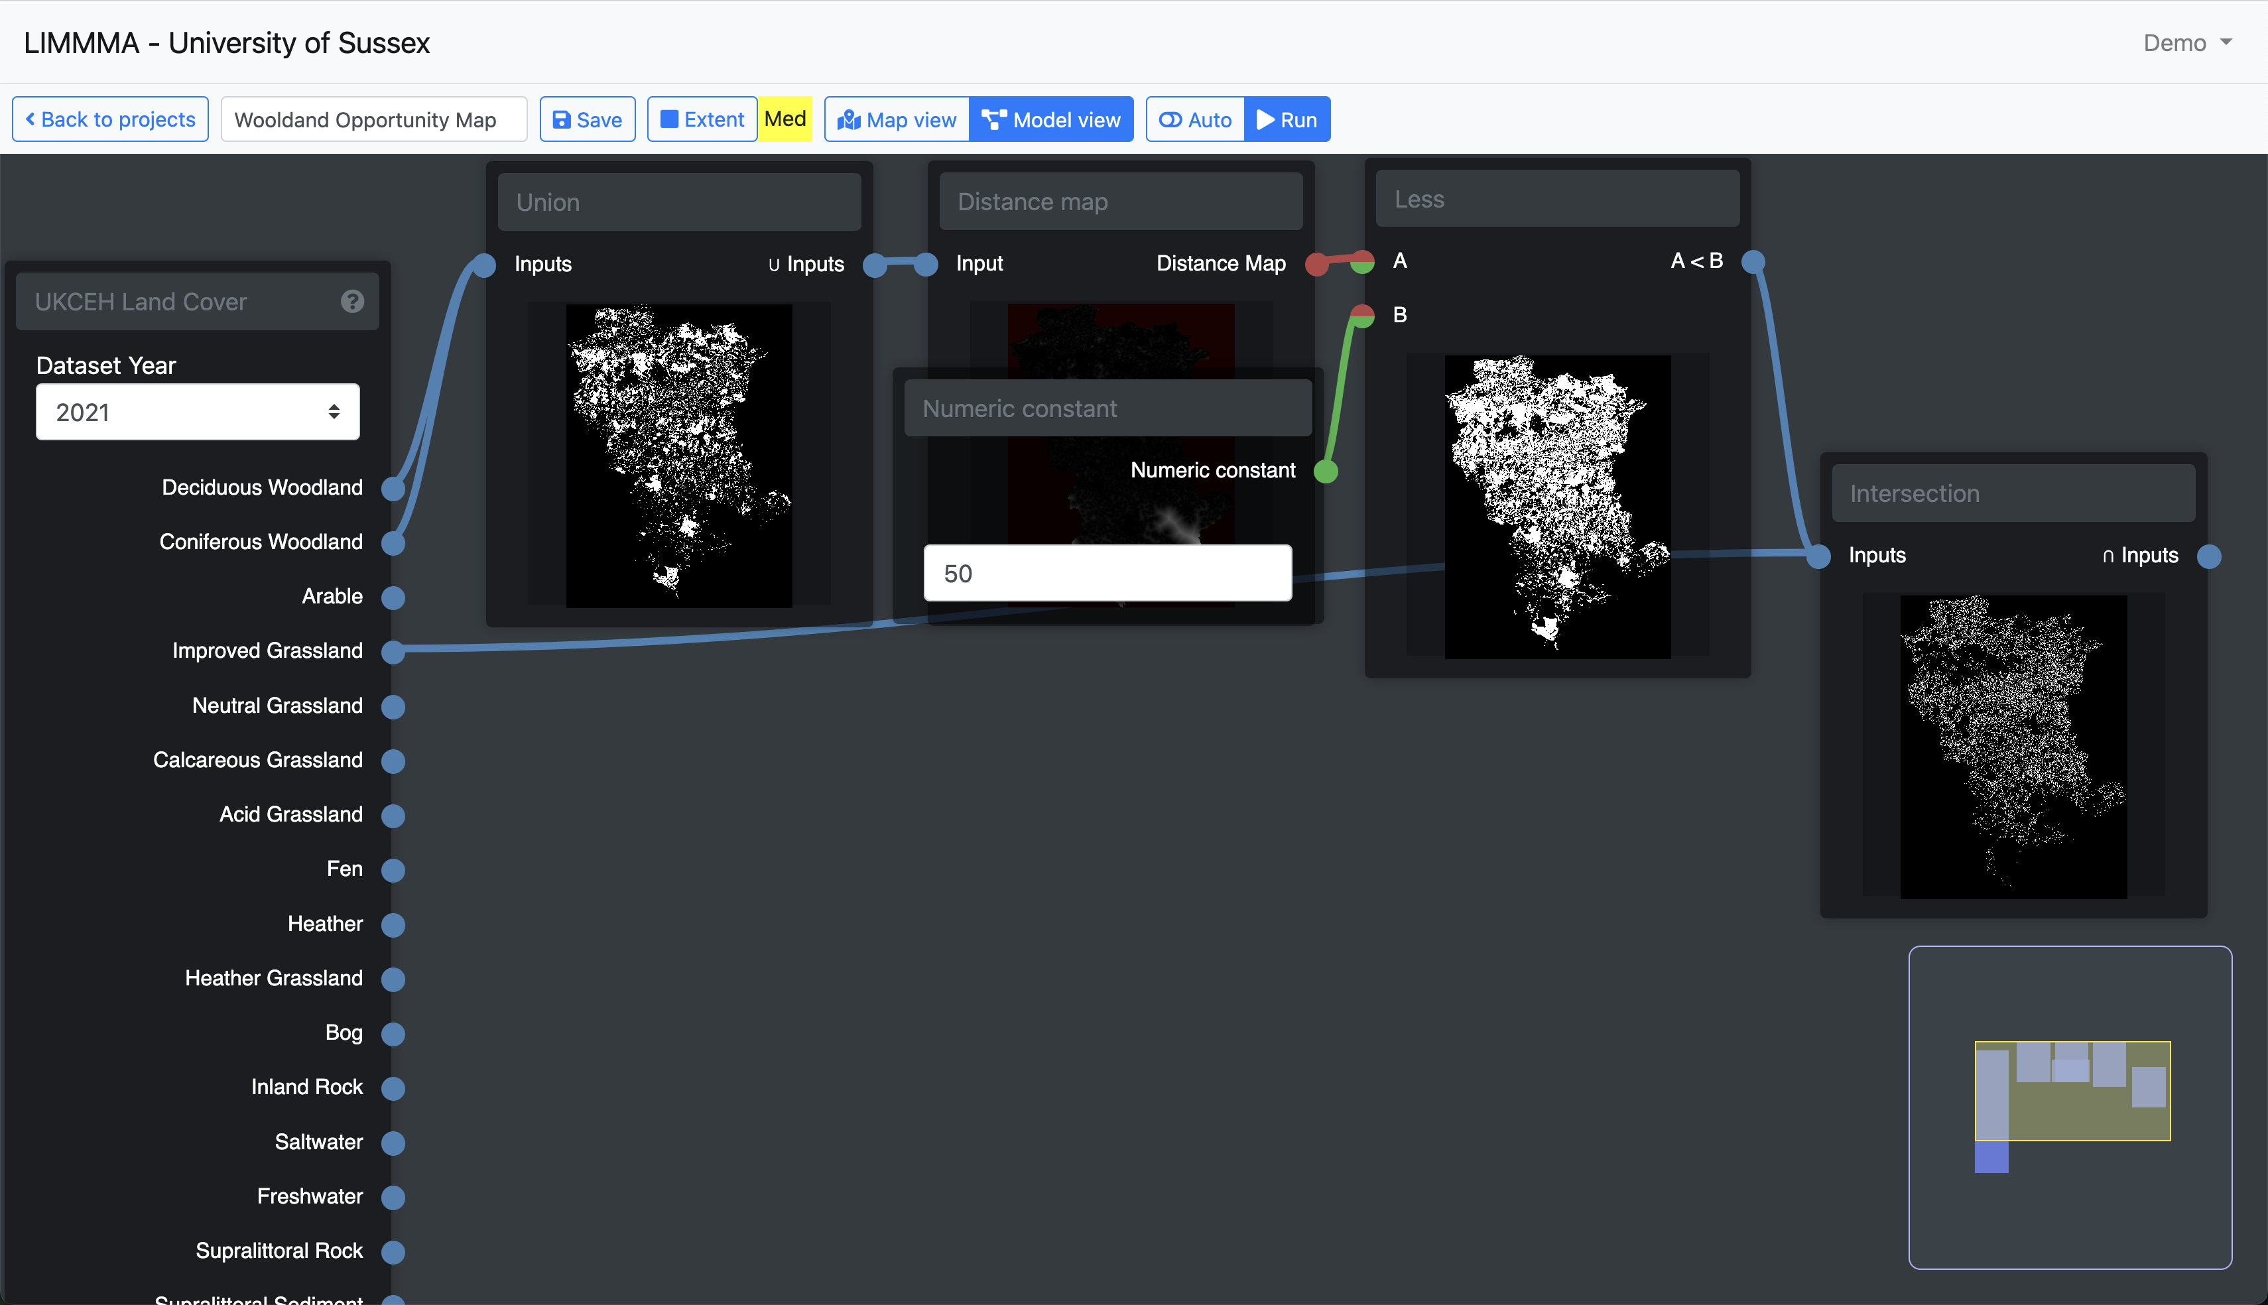Viewport: 2268px width, 1305px height.
Task: Save the project
Action: pos(587,119)
